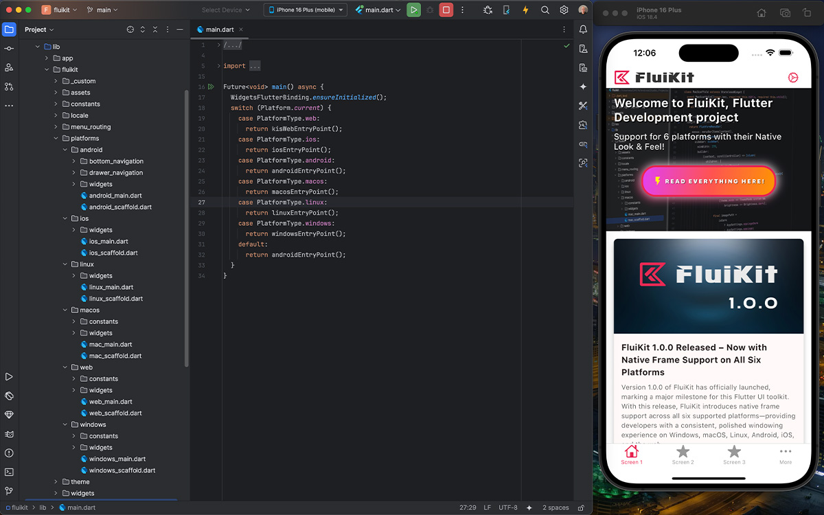
Task: Open the IDE Settings gear
Action: (x=563, y=10)
